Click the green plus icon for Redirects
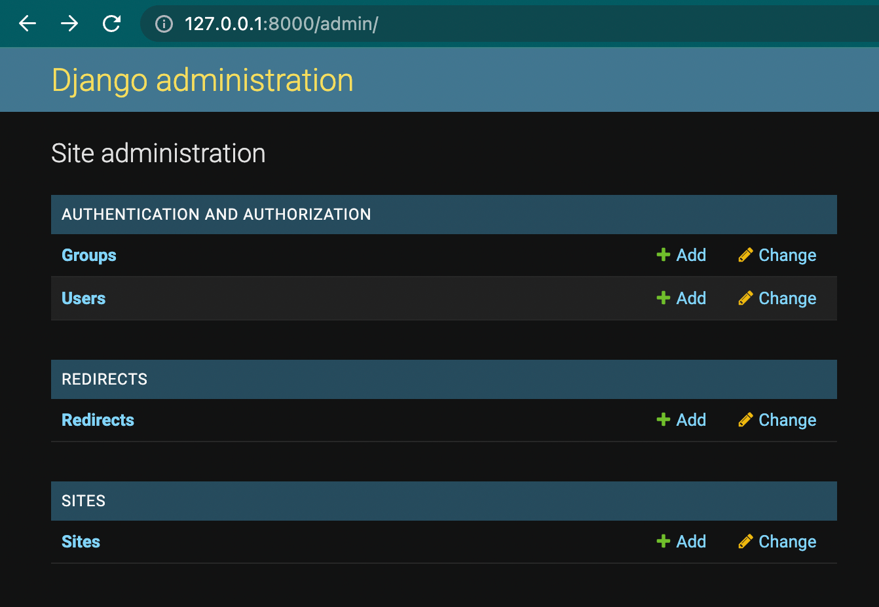 tap(664, 420)
